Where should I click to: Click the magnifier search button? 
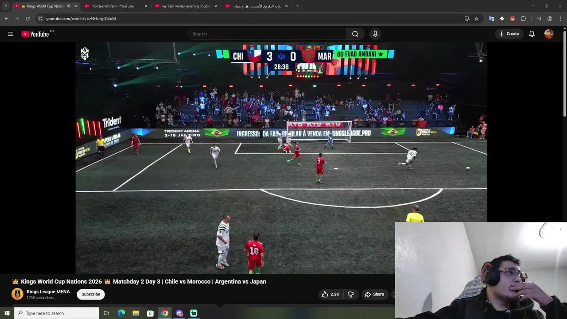click(355, 34)
